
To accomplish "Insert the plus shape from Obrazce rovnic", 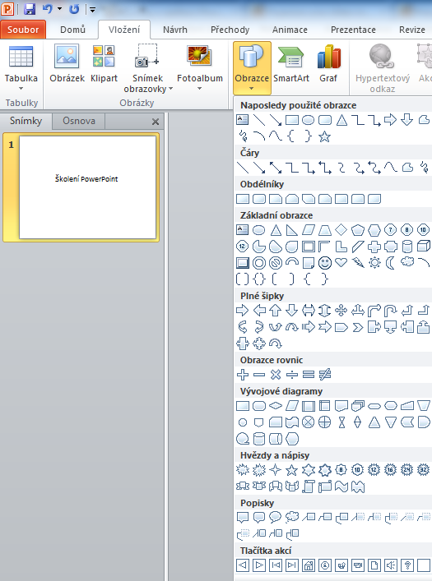I will click(x=243, y=375).
